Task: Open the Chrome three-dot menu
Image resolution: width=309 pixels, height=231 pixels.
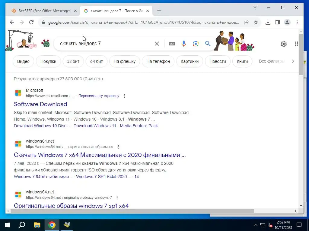Action: [x=297, y=22]
